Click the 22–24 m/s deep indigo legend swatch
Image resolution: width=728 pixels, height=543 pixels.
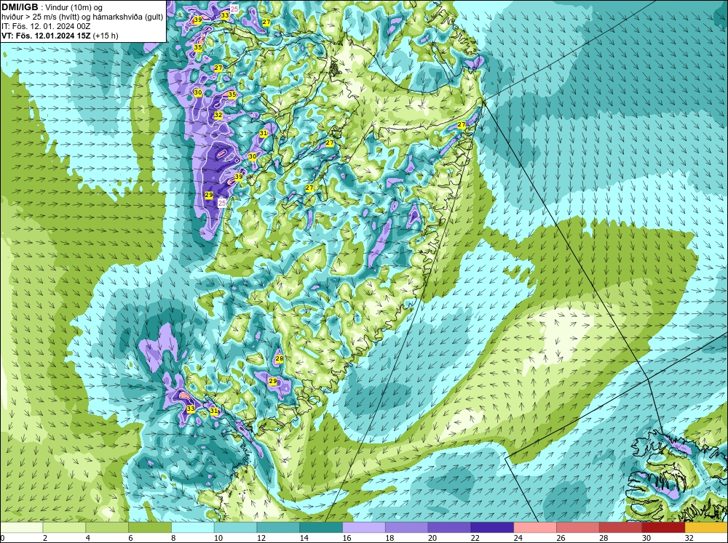pos(492,528)
